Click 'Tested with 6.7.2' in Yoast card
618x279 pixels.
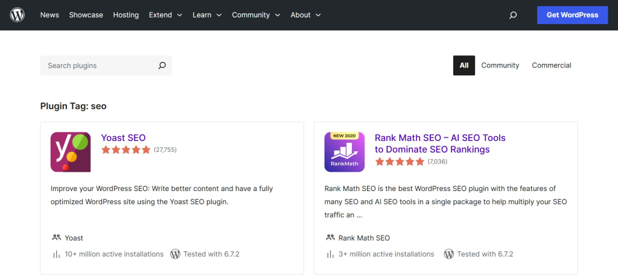(211, 254)
